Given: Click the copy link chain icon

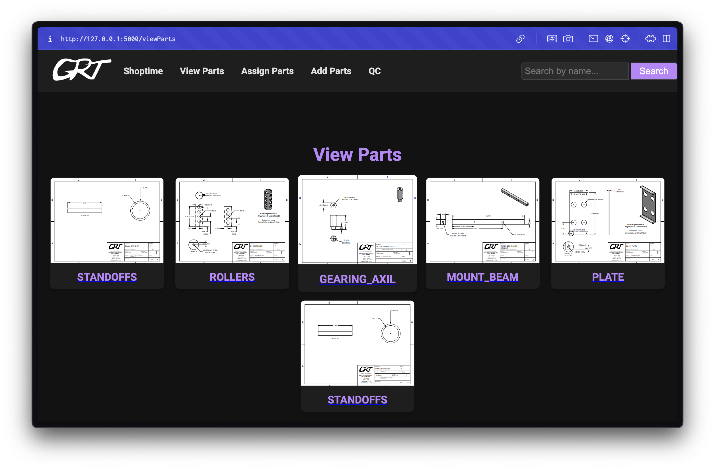Looking at the screenshot, I should tap(520, 39).
